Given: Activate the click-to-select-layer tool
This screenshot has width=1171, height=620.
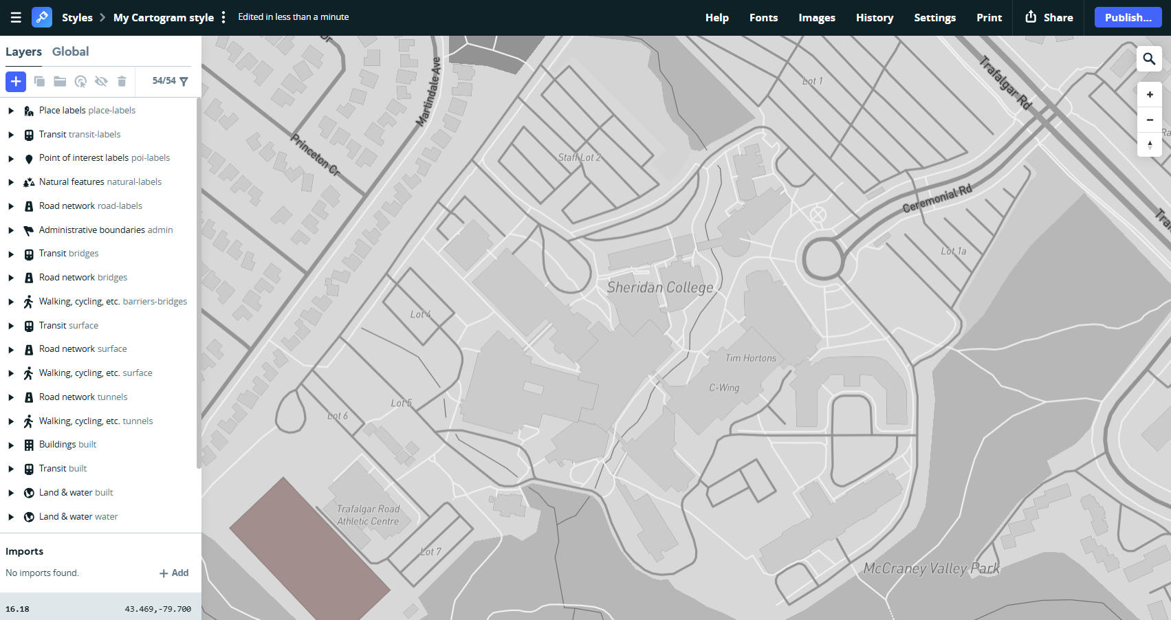Looking at the screenshot, I should 81,81.
